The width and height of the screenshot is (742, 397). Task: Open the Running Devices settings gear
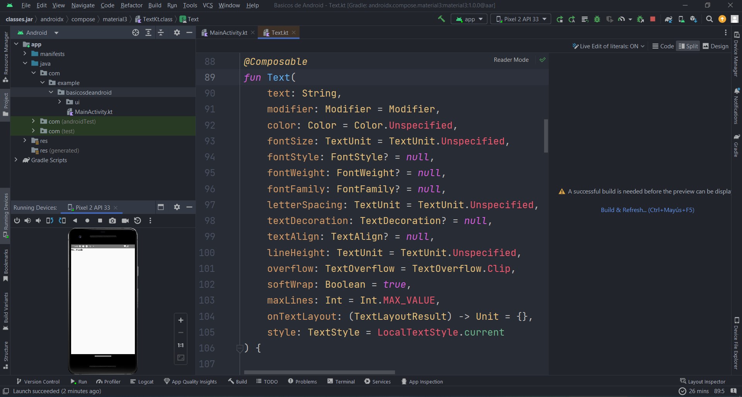pyautogui.click(x=177, y=207)
